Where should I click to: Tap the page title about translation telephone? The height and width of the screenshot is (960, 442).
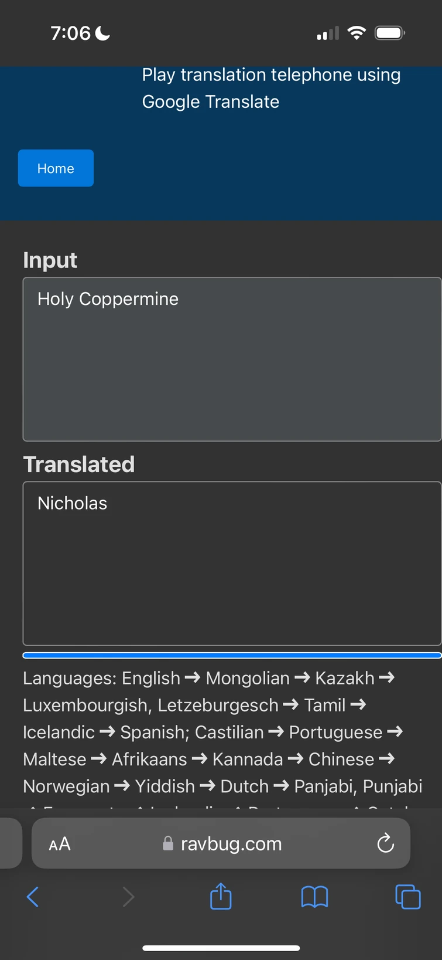click(270, 87)
